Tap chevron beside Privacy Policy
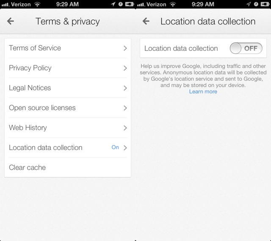The width and height of the screenshot is (271, 241). click(x=125, y=68)
